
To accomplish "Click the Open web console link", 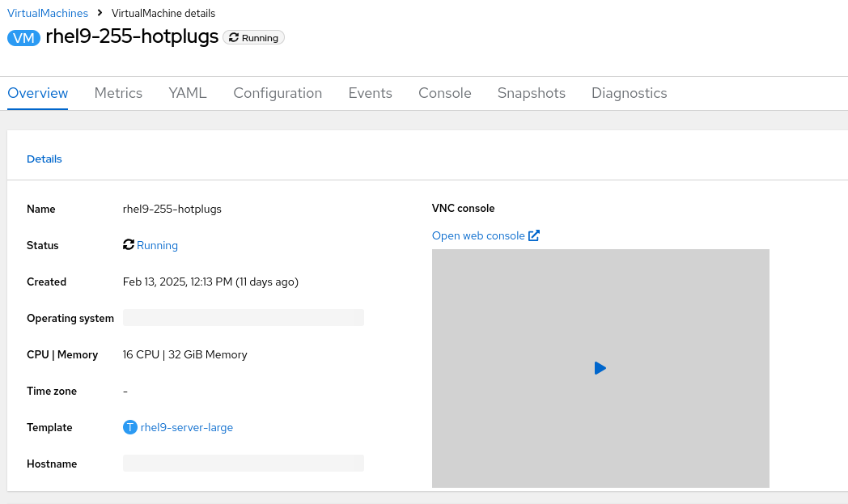I will point(478,235).
